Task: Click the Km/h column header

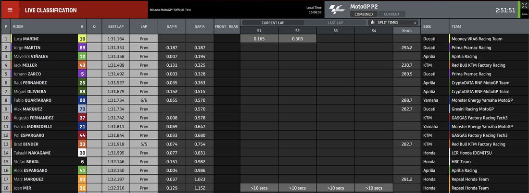Action: (406, 30)
